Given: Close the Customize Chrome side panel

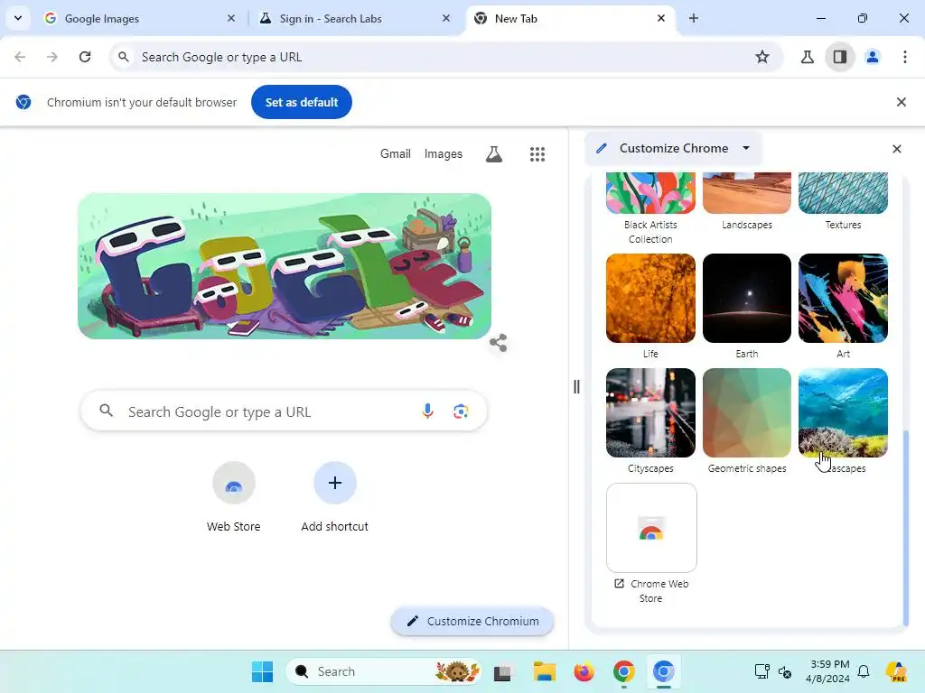Looking at the screenshot, I should 897,149.
